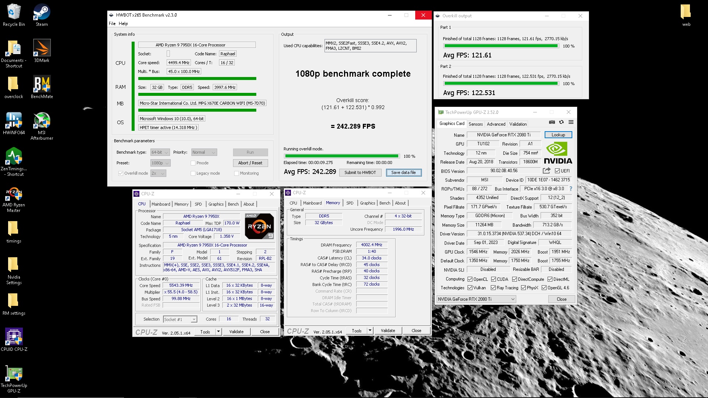Open the Recycle Bin desktop icon

point(14,15)
